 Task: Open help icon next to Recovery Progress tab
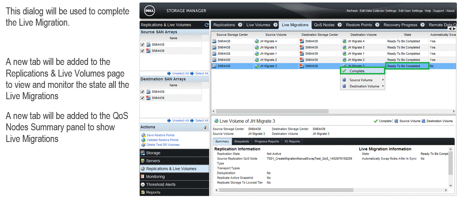423,25
